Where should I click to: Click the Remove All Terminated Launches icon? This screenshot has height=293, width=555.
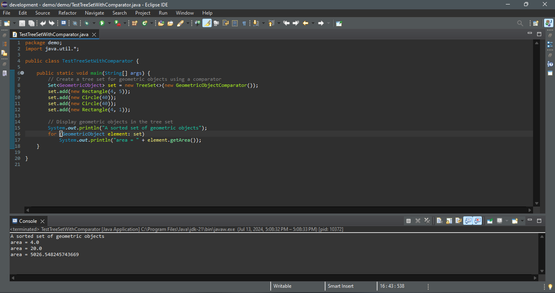click(x=427, y=221)
